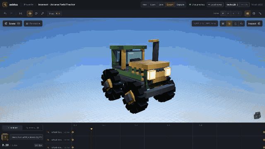Select the entity segment next to GeckoLib
The image size is (265, 149).
pos(244,5)
